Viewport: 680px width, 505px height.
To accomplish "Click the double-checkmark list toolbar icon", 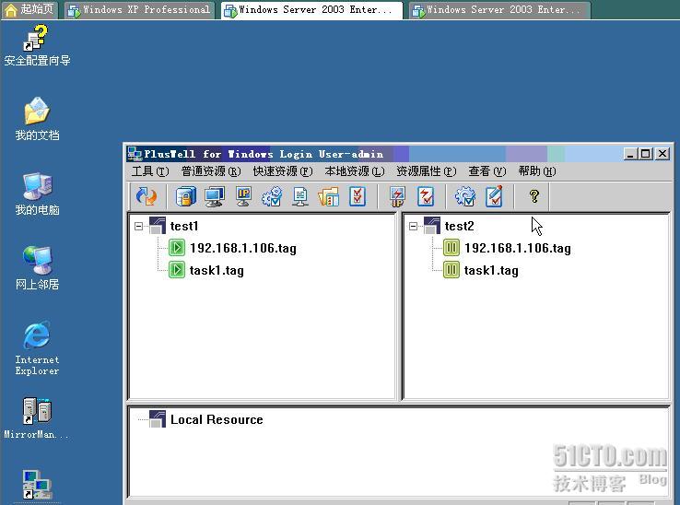I will (x=358, y=197).
